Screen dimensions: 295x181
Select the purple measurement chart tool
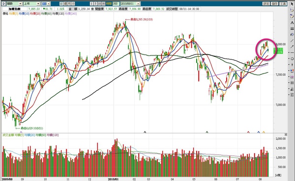292,77
